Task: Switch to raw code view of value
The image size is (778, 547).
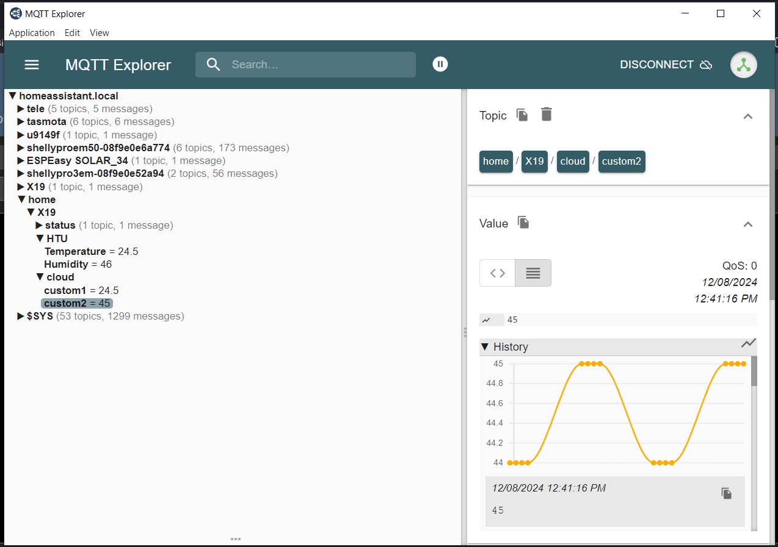Action: coord(498,273)
